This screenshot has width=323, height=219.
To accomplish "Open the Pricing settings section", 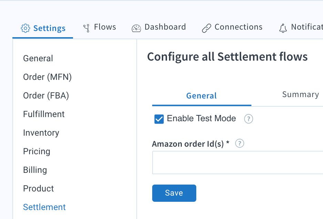I will pyautogui.click(x=37, y=152).
